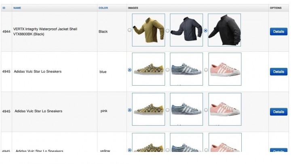Choose pink sneaker radio in blue row
The image size is (291, 164).
point(206,70)
